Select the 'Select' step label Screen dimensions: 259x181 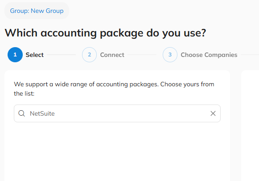click(34, 55)
